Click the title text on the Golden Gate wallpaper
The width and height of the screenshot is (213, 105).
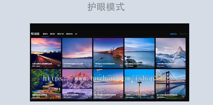168,95
